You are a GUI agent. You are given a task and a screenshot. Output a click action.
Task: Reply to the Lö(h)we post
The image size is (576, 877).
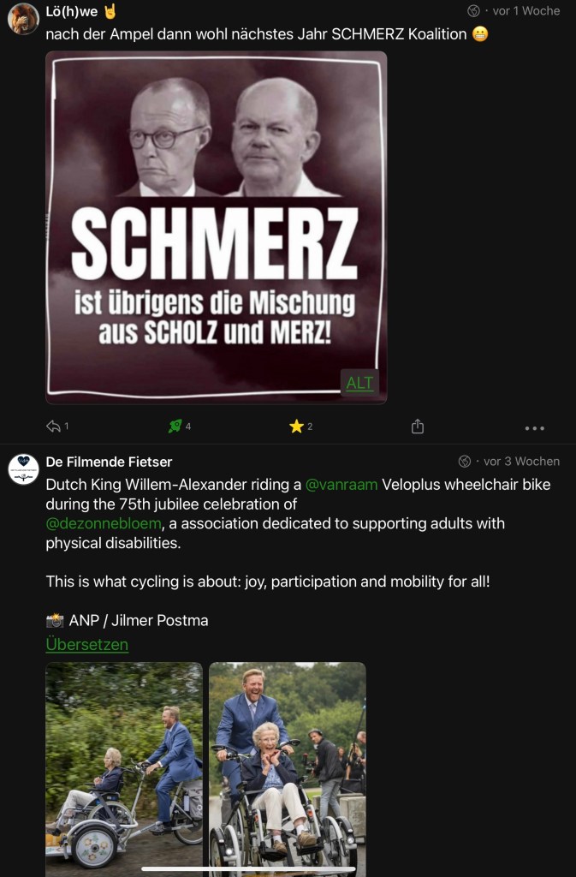[x=54, y=427]
